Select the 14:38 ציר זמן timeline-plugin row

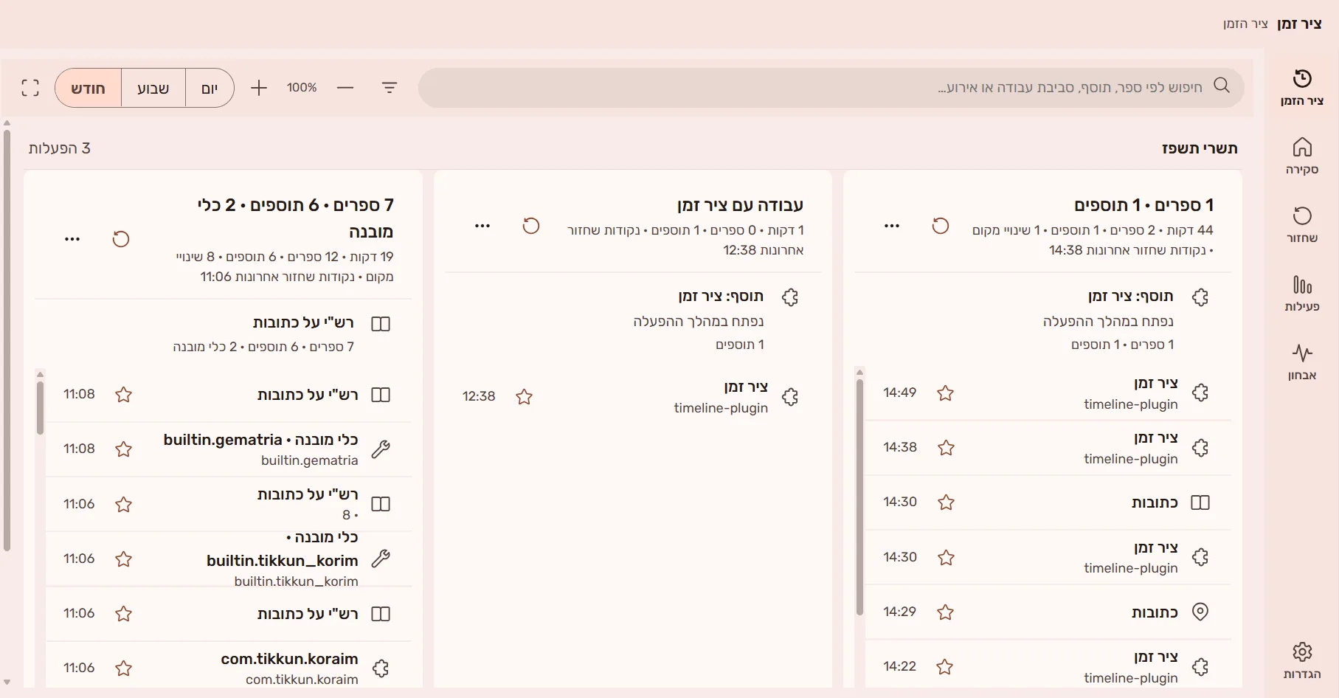coord(1048,448)
